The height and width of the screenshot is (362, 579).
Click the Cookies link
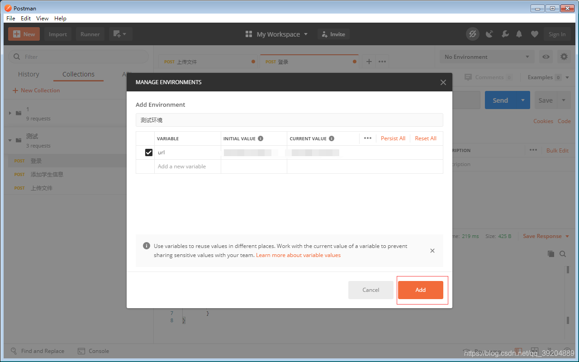pyautogui.click(x=543, y=121)
